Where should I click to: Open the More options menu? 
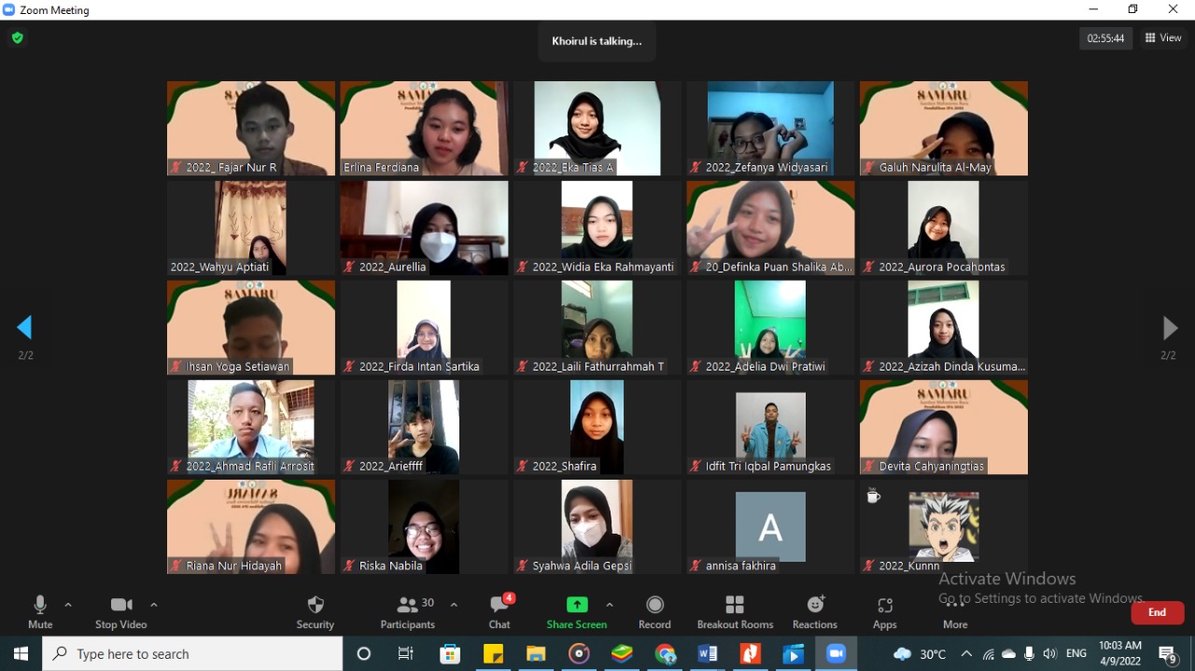954,611
